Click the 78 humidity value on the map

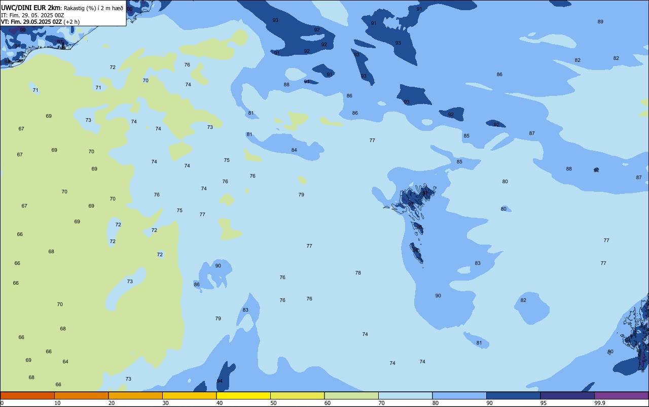pos(358,273)
